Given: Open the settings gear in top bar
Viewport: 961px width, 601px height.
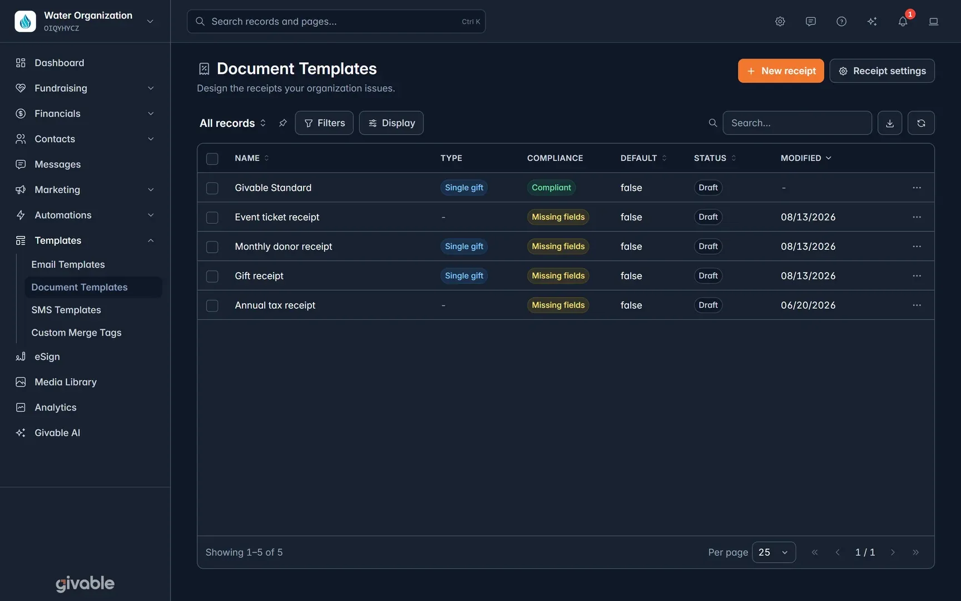Looking at the screenshot, I should coord(780,21).
